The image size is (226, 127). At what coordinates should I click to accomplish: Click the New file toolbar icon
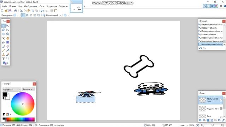click(x=2, y=11)
